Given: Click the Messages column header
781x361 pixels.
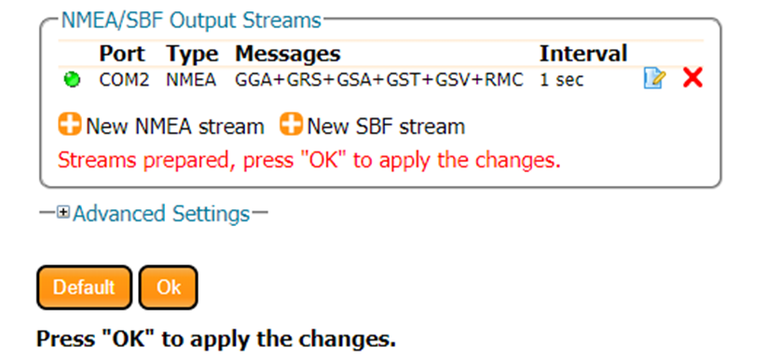Looking at the screenshot, I should point(287,54).
